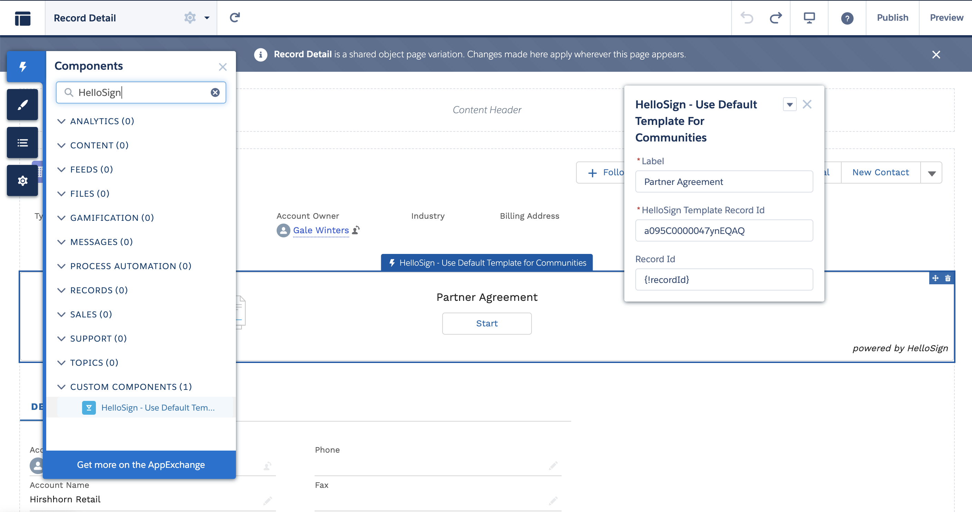The image size is (972, 512).
Task: Collapse the Analytics category
Action: coord(61,121)
